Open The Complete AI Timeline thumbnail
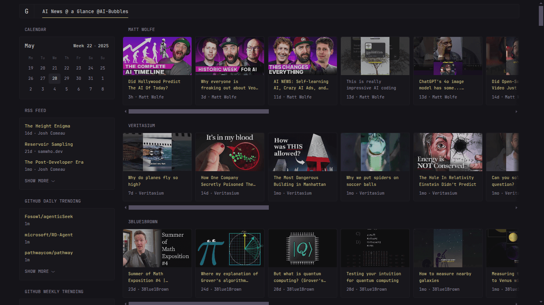Image resolution: width=544 pixels, height=305 pixels. coord(157,56)
